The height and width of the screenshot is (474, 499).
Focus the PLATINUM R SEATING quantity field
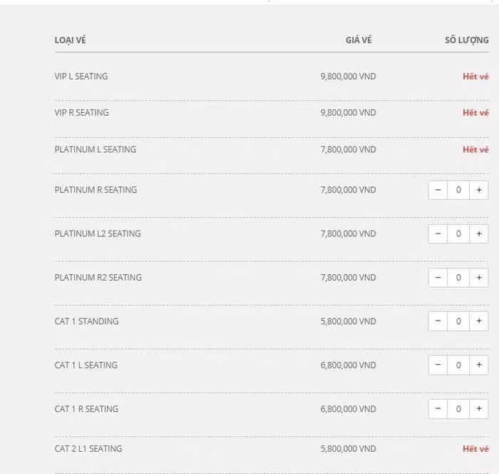[458, 190]
